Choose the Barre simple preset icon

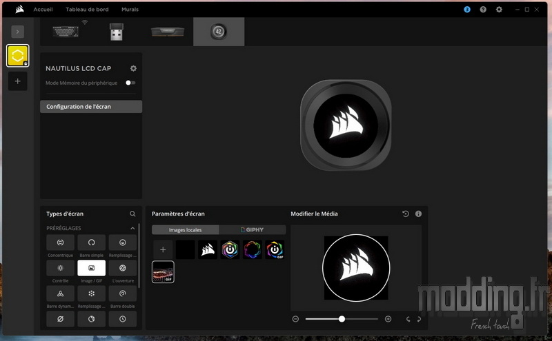point(91,242)
